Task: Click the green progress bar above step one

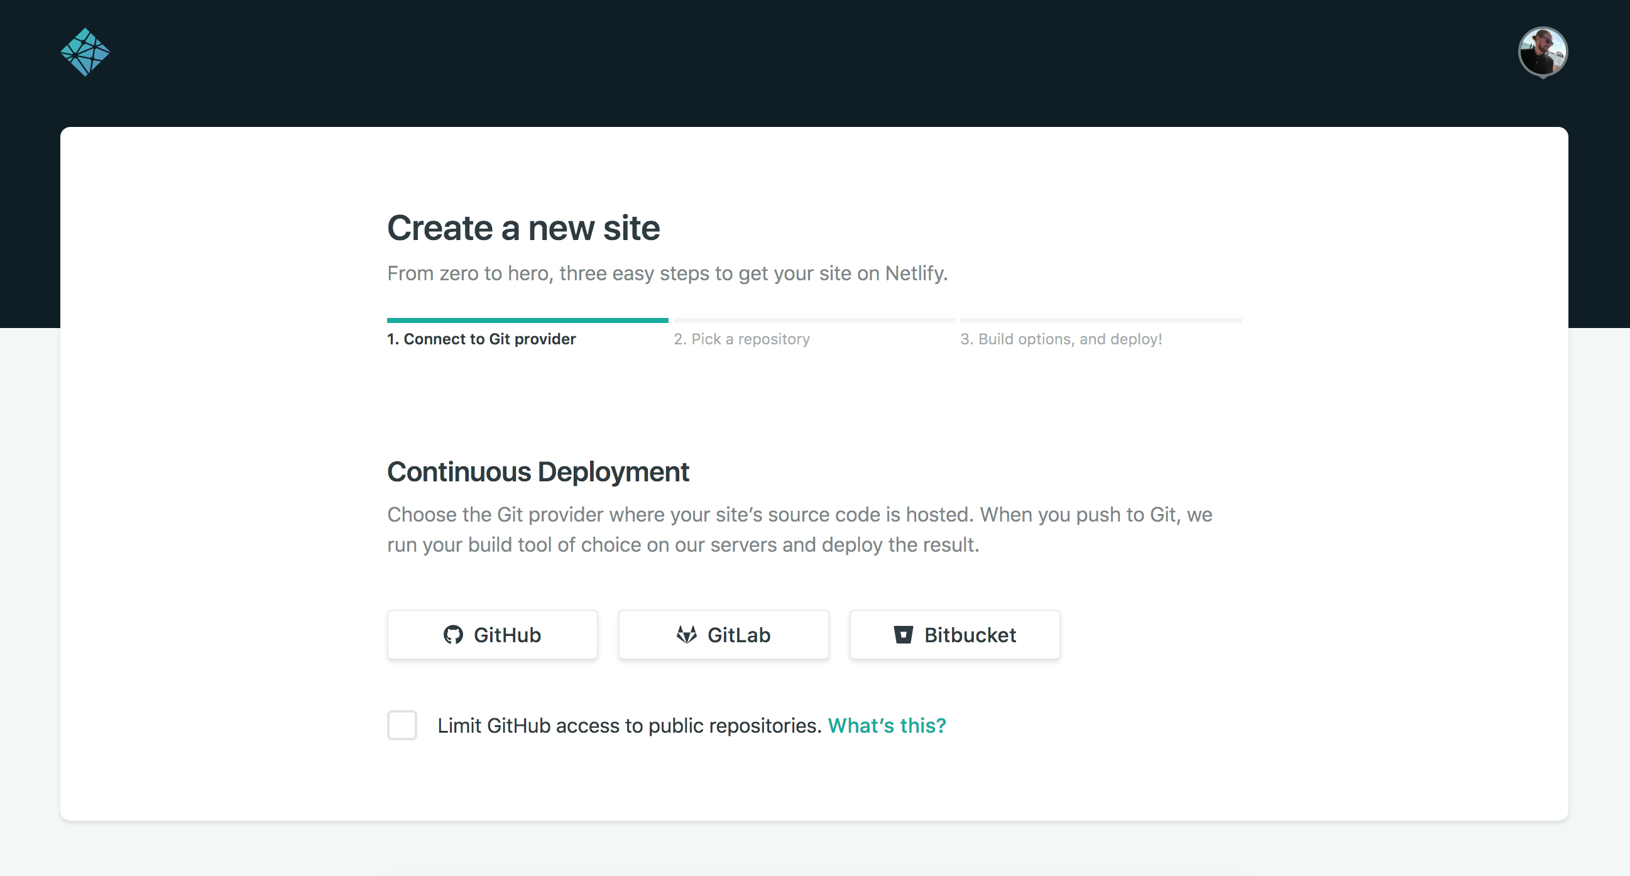Action: coord(528,320)
